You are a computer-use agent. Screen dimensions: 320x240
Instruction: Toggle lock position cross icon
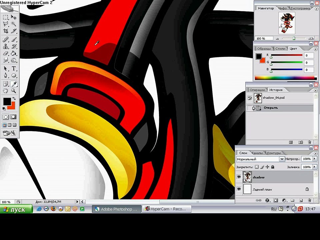click(267, 167)
